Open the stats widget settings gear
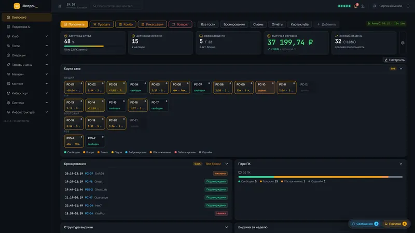Image resolution: width=415 pixels, height=233 pixels. click(403, 43)
